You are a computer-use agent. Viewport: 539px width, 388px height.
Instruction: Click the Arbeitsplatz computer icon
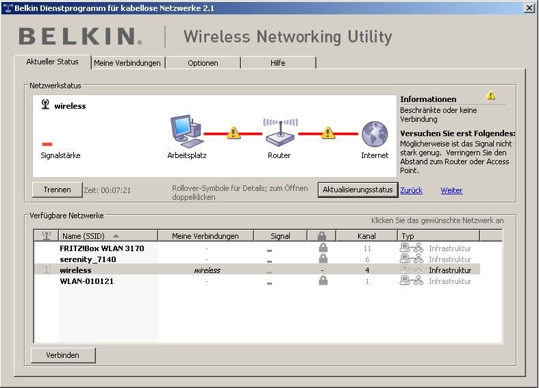coord(187,132)
